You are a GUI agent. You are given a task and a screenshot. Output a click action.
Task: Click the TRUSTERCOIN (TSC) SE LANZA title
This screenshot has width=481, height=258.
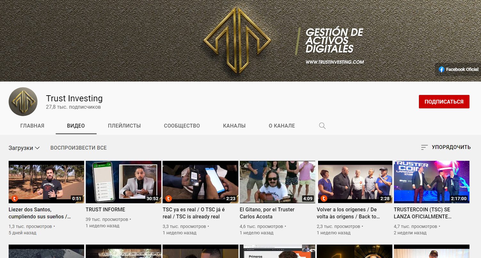[423, 213]
